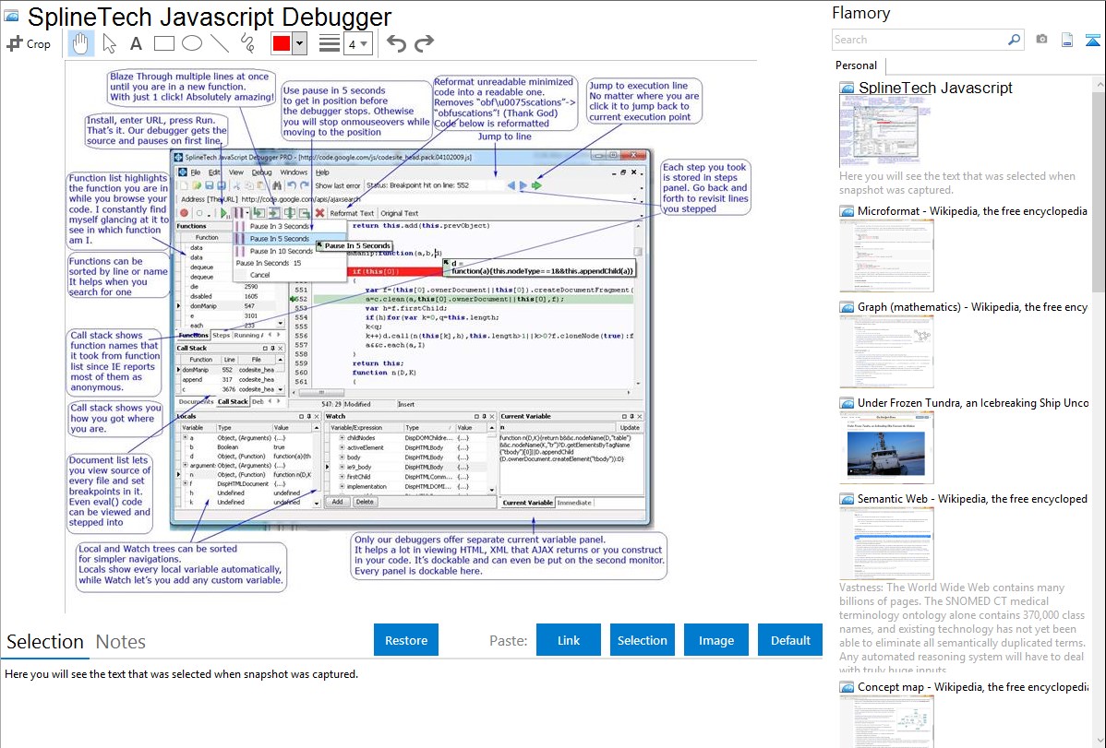Open the Semantic Web Wikipedia snapshot
This screenshot has width=1106, height=748.
(972, 498)
